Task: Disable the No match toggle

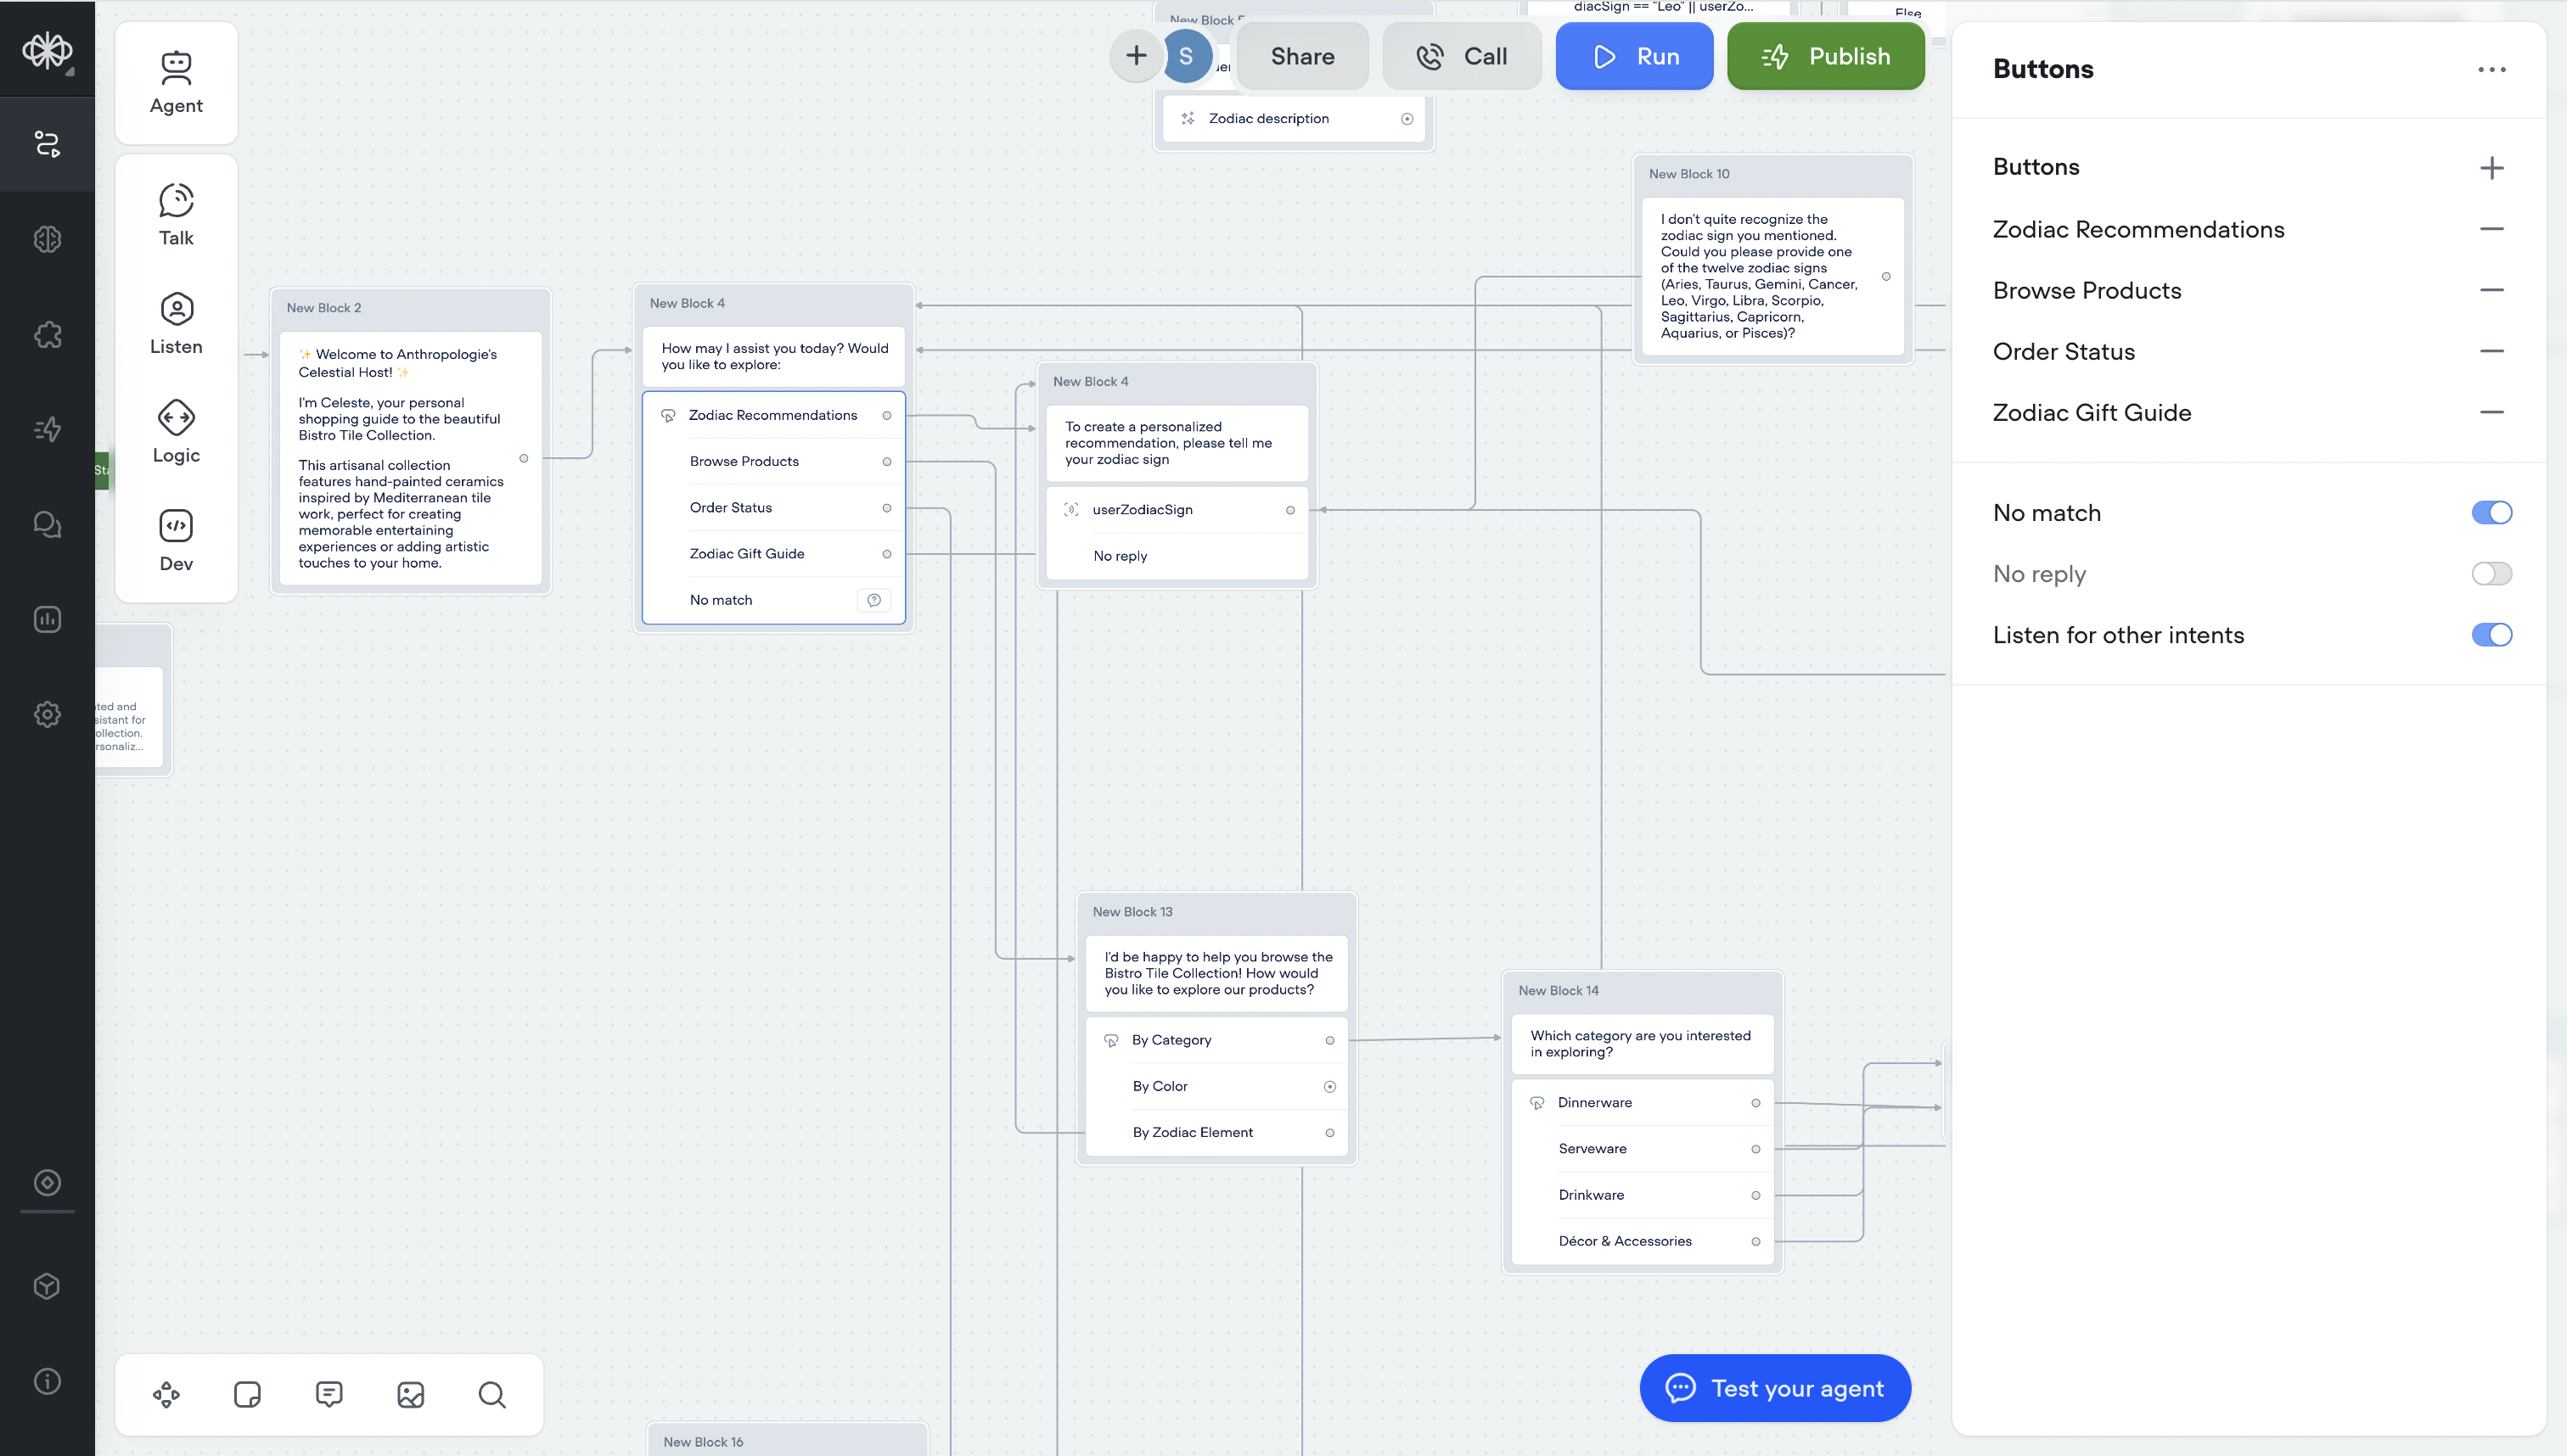Action: tap(2492, 512)
